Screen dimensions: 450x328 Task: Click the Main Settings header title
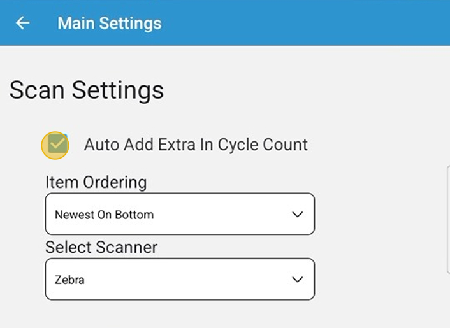point(109,24)
